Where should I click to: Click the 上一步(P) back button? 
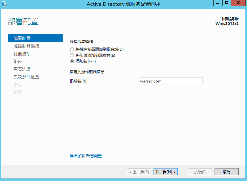tap(139, 172)
